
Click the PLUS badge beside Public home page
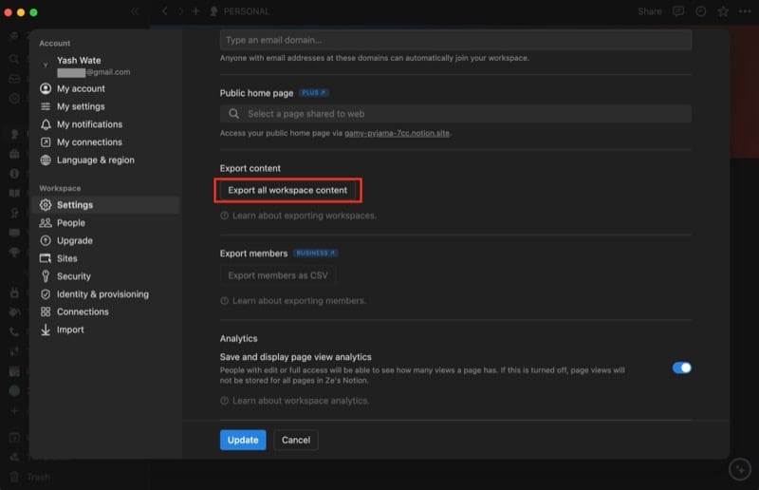point(314,92)
